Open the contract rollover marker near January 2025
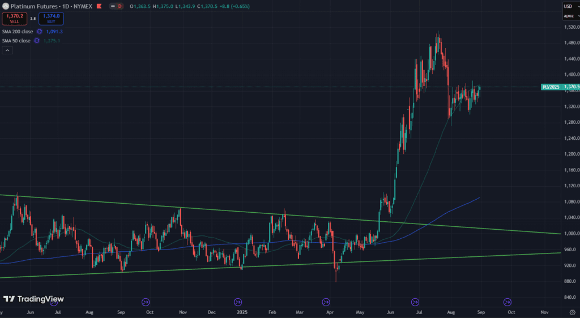Viewport: 580px width, 318px height. (x=238, y=302)
